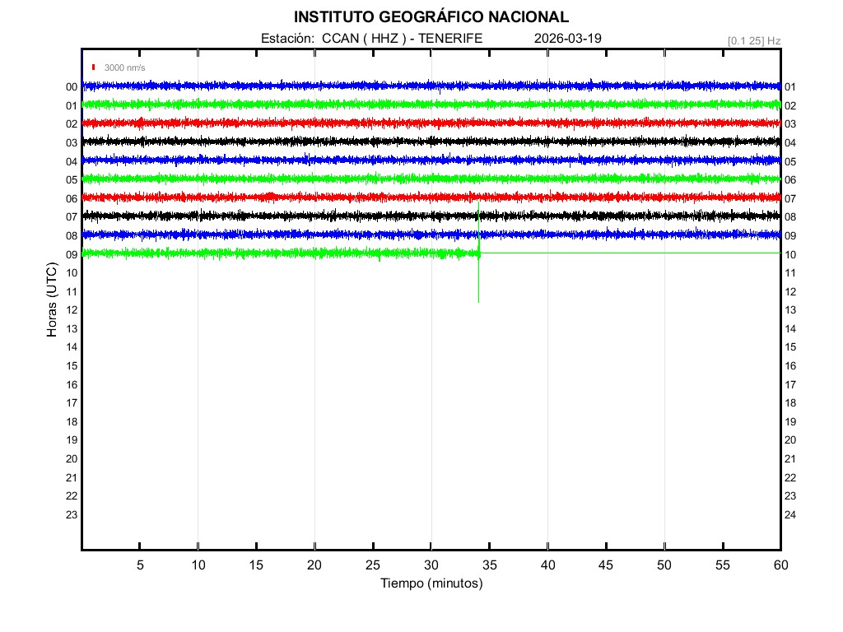Click hour label 23 on left axis
Image resolution: width=843 pixels, height=632 pixels.
click(72, 515)
